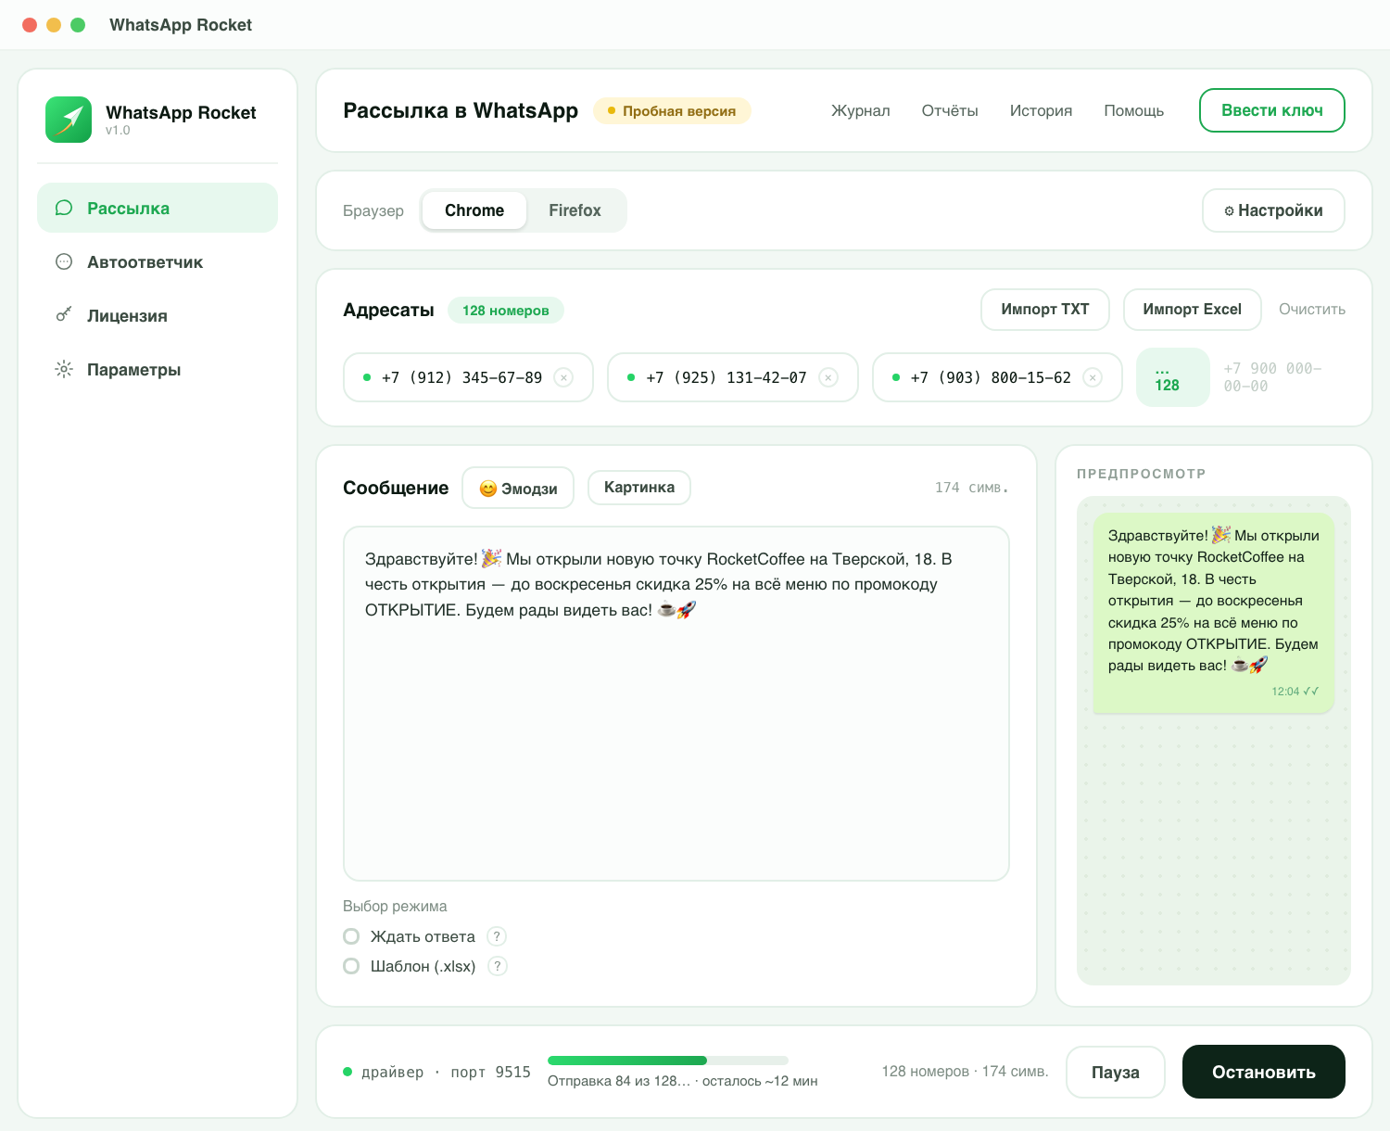Open the Отчёты link
Screen dimensions: 1390x1131
coord(950,110)
